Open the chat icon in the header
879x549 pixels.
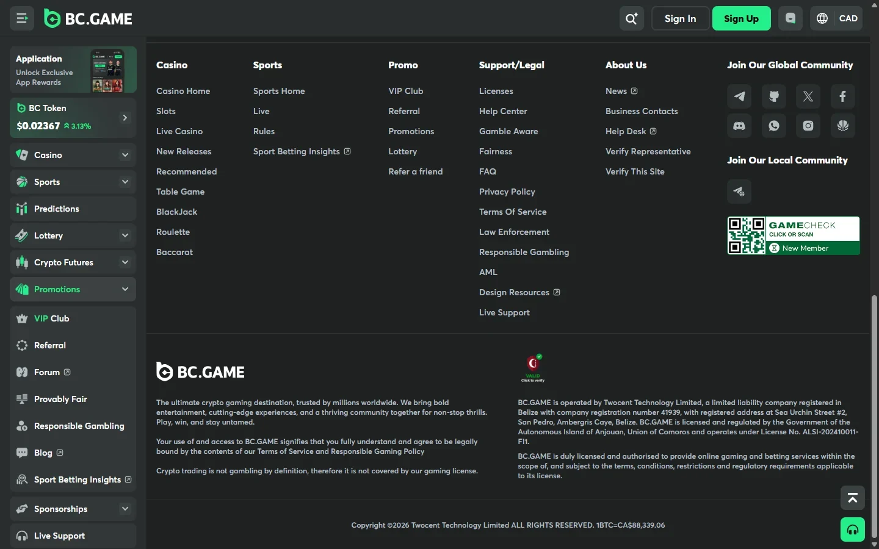(x=790, y=18)
